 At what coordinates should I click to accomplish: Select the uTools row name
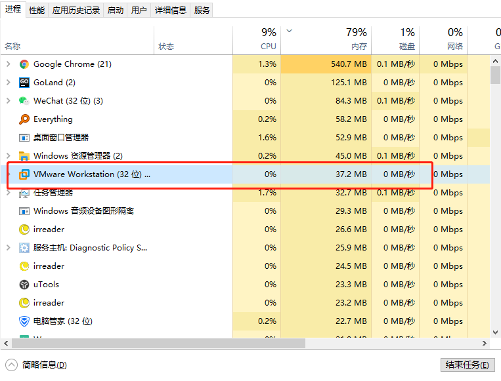(x=47, y=285)
